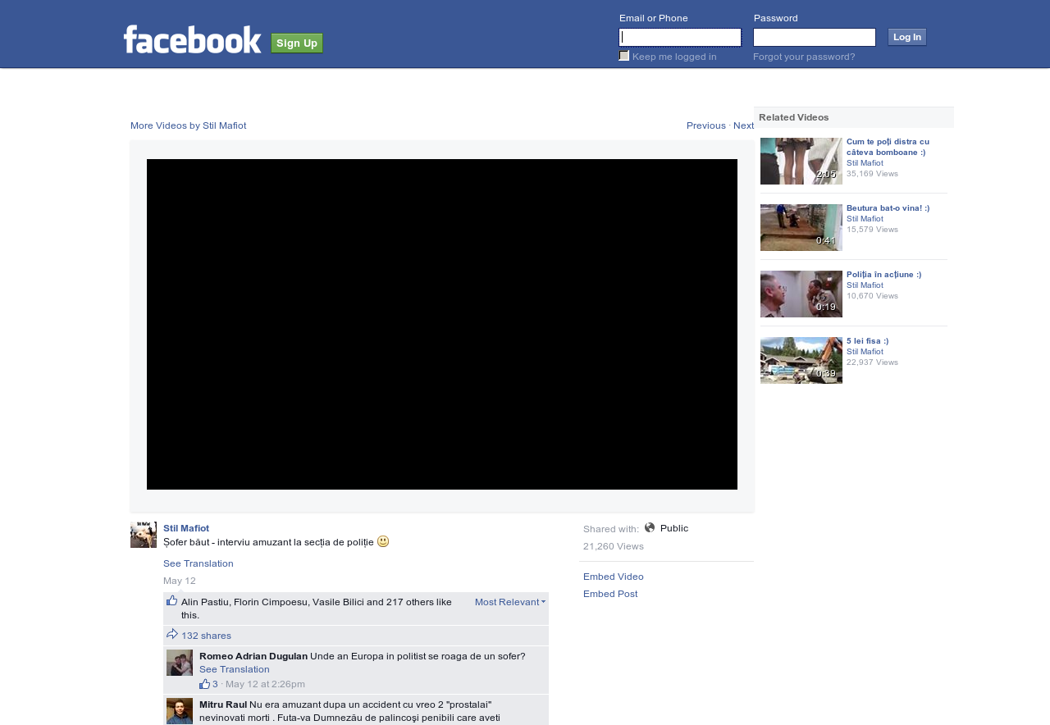Screen dimensions: 1050x725
Task: Click thumbs-up icon on Romeo's comment
Action: pos(204,684)
